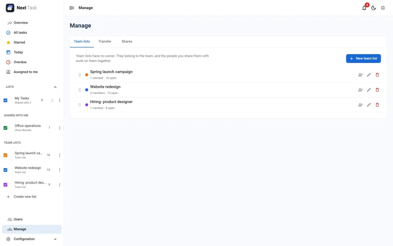Viewport: 393px width, 246px height.
Task: Add a member to Website redesign
Action: [360, 90]
